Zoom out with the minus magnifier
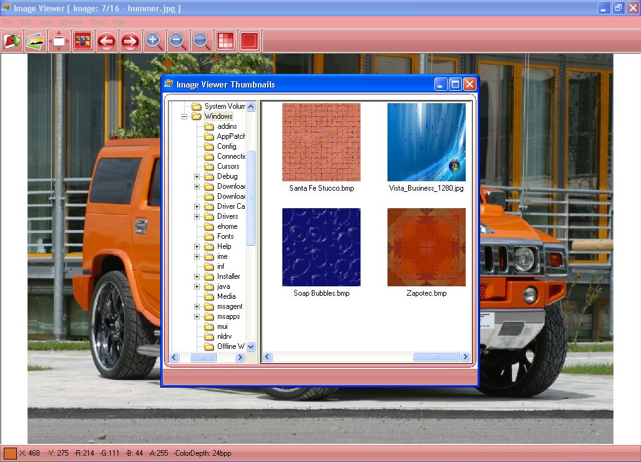 point(177,41)
